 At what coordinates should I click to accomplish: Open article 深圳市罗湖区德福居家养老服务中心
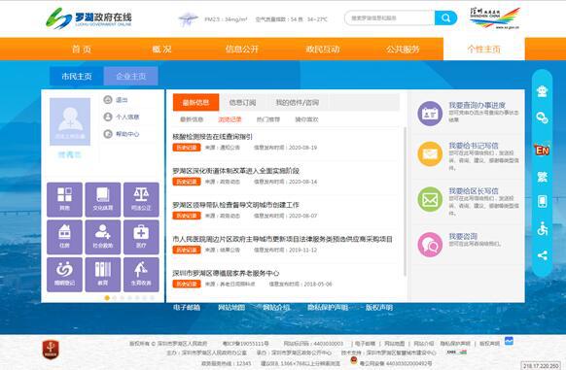[x=226, y=273]
